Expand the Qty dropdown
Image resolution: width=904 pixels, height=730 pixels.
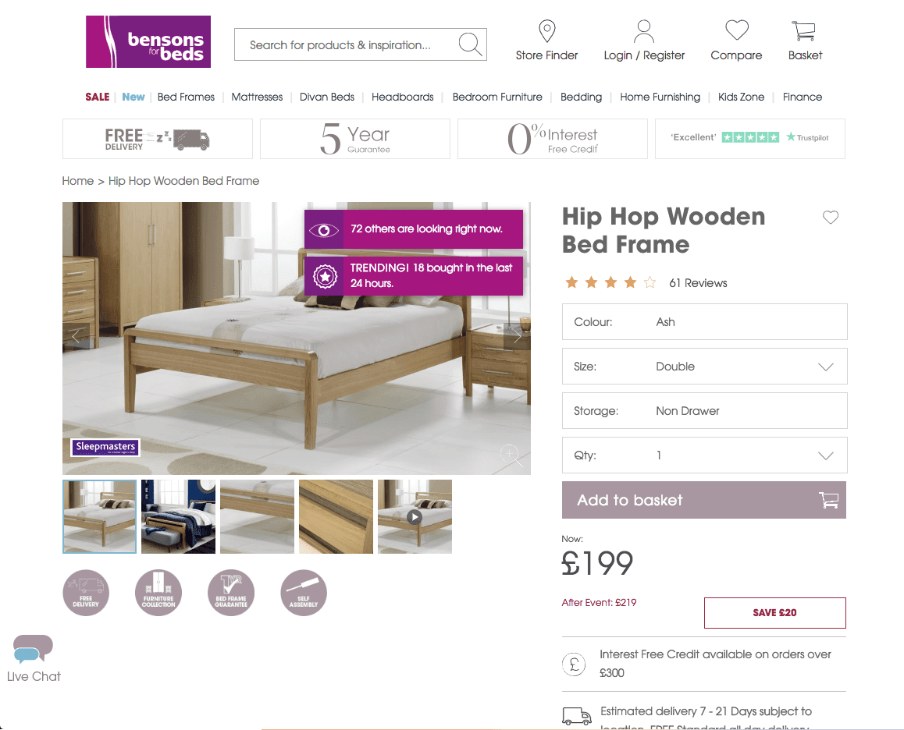click(704, 455)
